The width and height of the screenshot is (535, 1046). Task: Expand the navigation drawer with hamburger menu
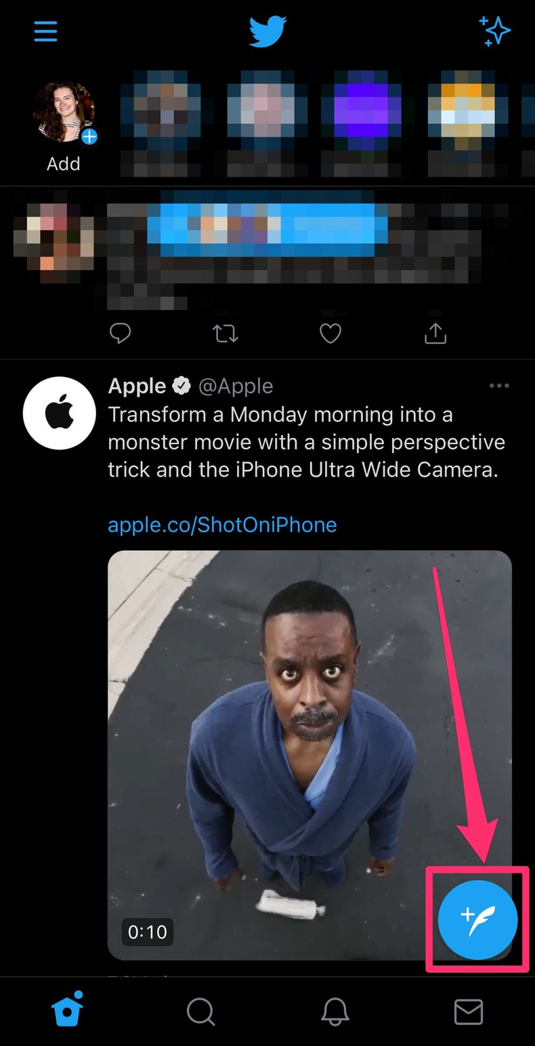pyautogui.click(x=45, y=31)
